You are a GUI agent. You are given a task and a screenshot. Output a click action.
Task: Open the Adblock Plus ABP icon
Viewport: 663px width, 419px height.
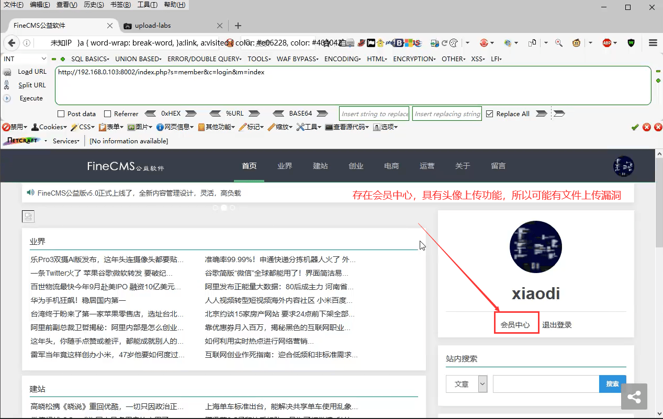tap(607, 43)
